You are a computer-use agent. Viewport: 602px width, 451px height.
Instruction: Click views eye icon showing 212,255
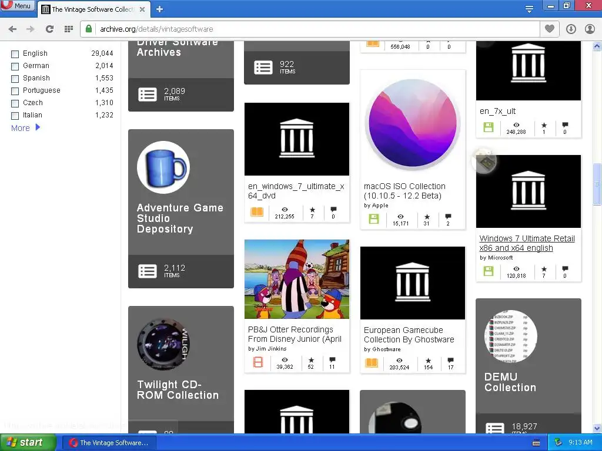(x=285, y=210)
